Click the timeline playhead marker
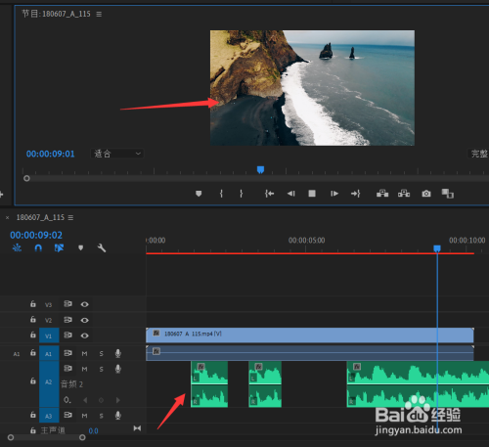 pos(437,248)
